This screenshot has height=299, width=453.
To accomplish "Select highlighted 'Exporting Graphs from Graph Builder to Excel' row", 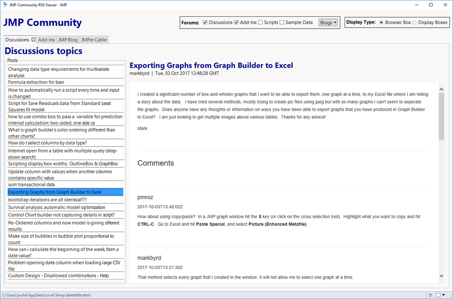I will coord(66,192).
